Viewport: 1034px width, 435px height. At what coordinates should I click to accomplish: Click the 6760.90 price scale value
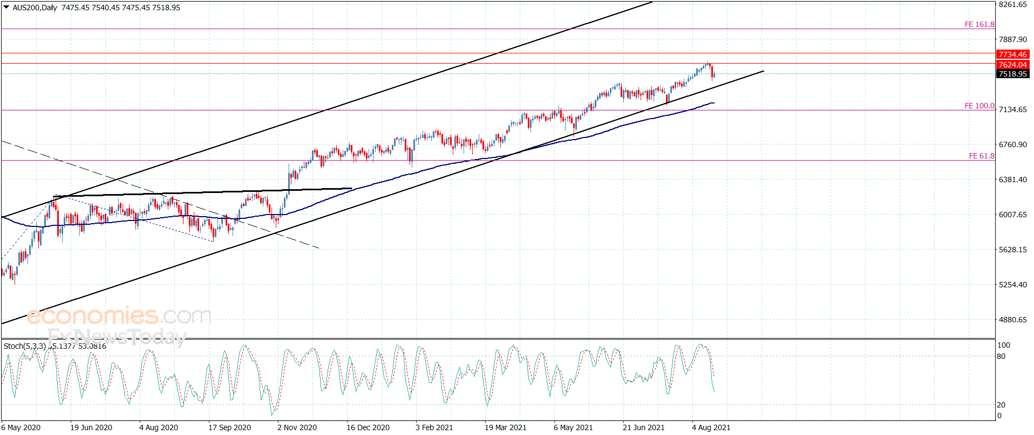(1012, 144)
